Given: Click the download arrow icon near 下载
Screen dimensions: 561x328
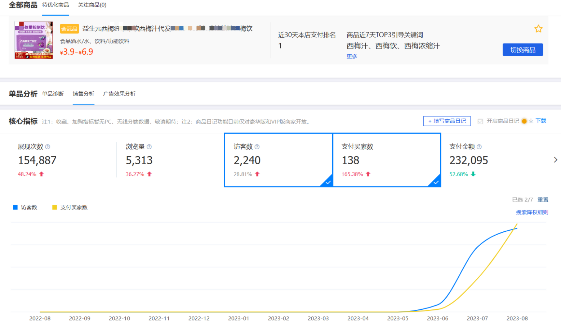Looking at the screenshot, I should click(x=531, y=121).
